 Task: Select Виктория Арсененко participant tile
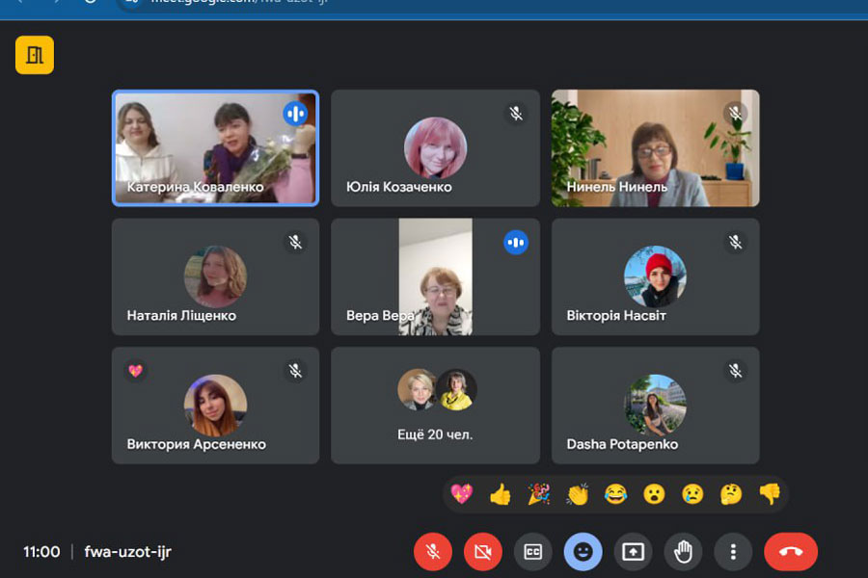point(215,406)
